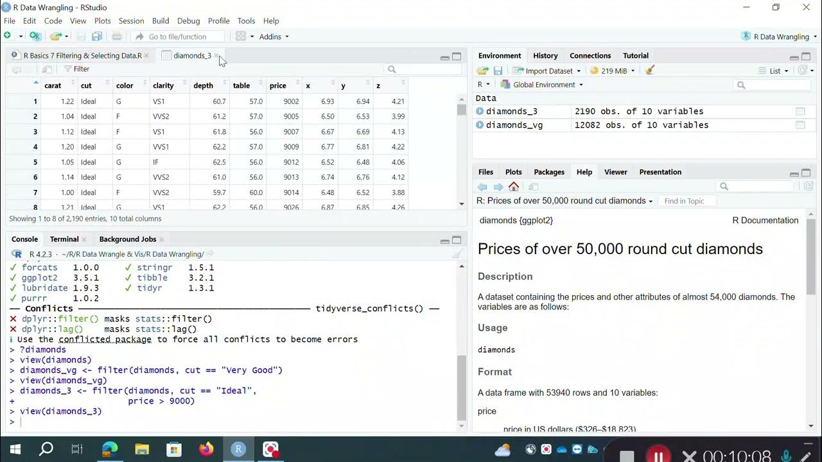Close the diamonds_3 tab
The image size is (822, 462).
216,55
